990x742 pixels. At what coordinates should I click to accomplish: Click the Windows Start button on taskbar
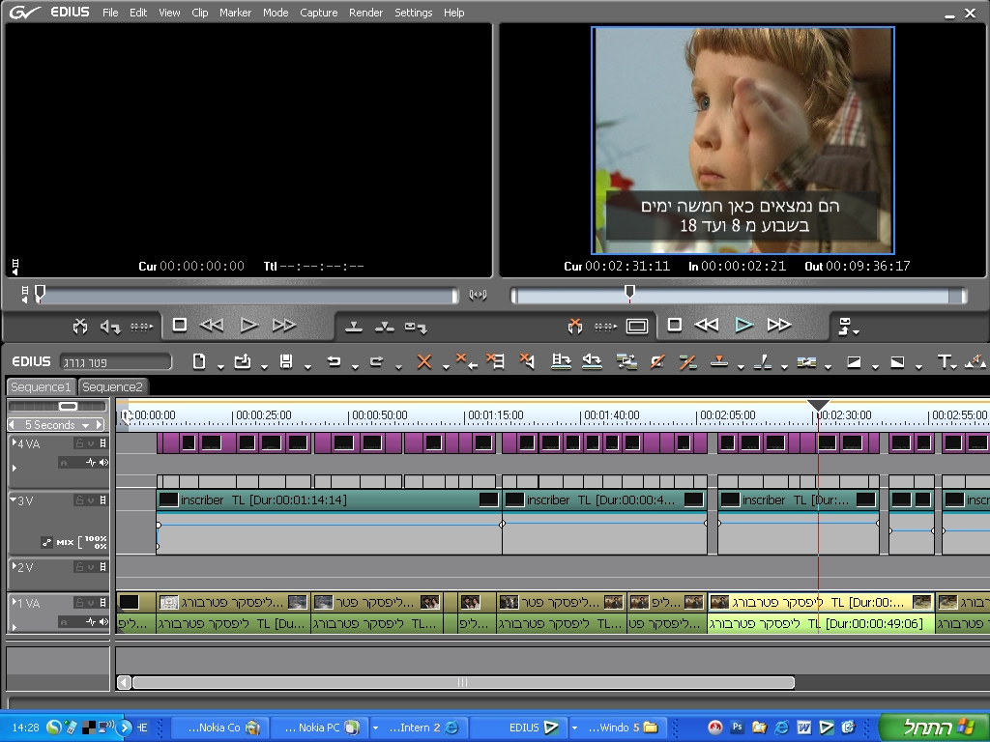[933, 727]
